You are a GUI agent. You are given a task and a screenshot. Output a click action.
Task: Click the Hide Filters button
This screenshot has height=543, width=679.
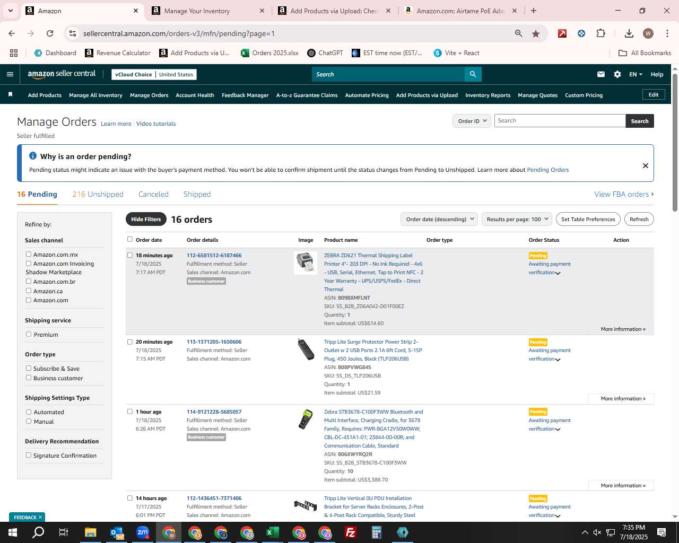[x=146, y=219]
